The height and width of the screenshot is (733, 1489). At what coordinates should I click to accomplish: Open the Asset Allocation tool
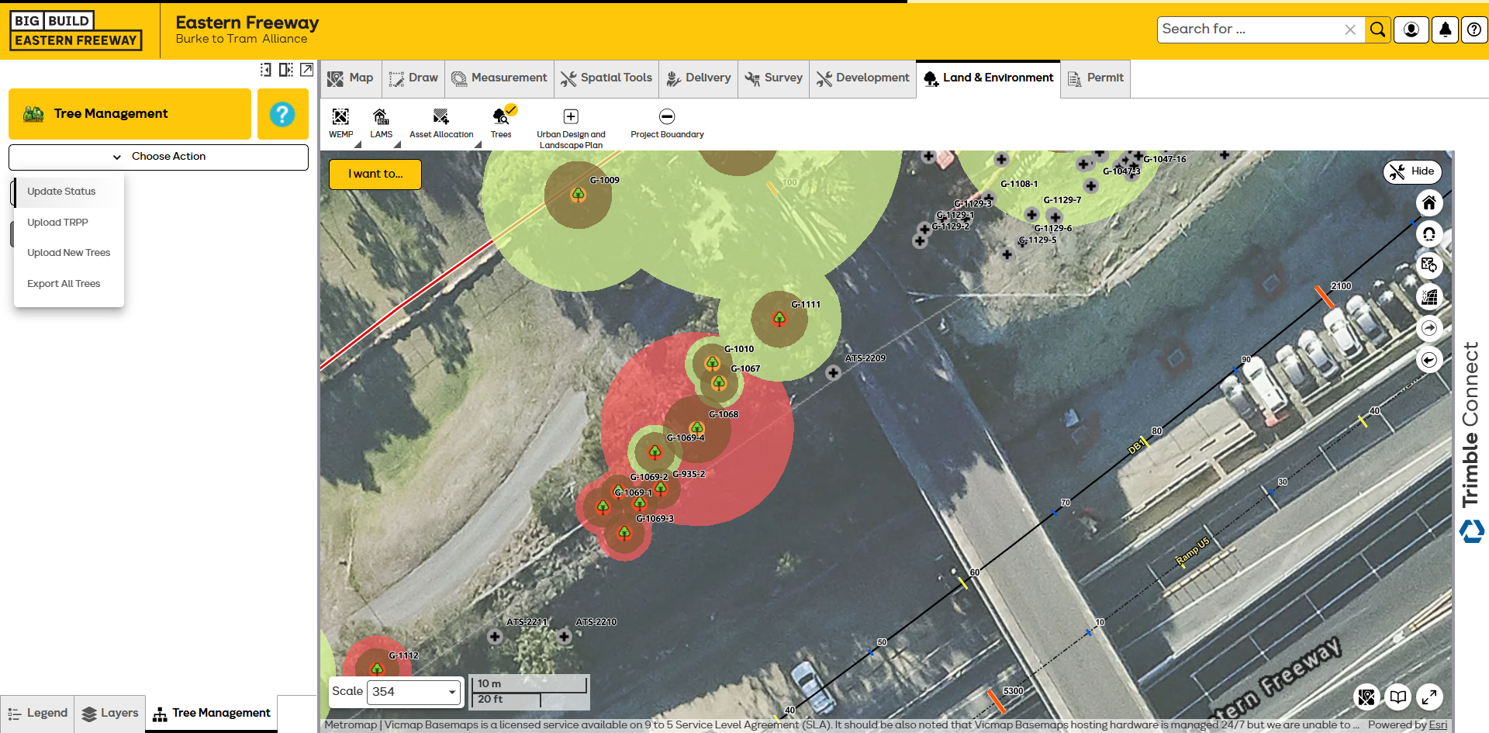[441, 123]
